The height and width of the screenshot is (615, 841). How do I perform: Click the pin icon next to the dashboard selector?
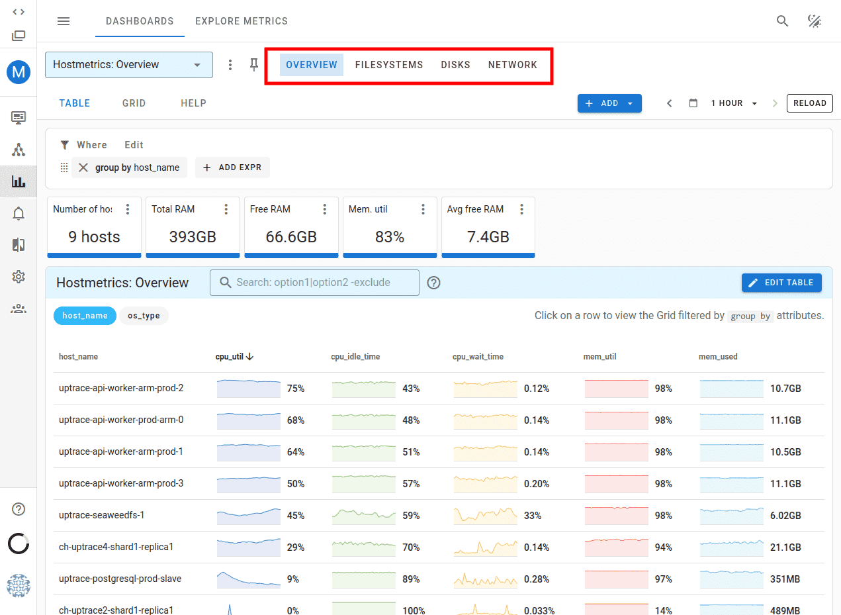pos(254,64)
